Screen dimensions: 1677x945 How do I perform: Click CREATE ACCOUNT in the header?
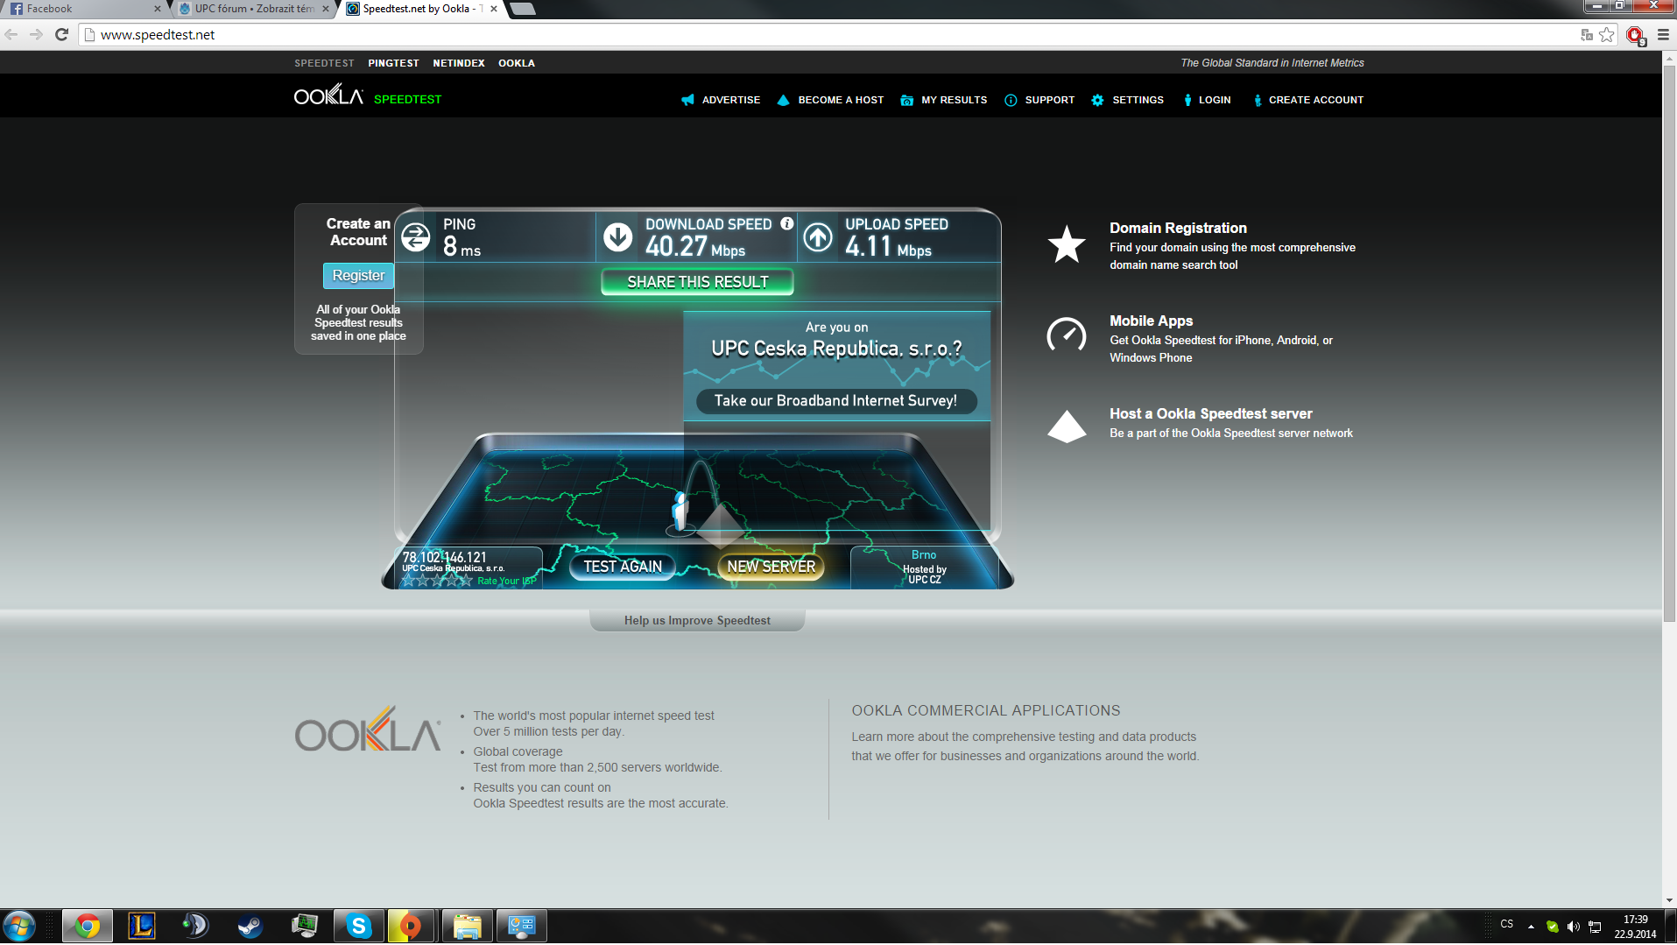(x=1308, y=100)
